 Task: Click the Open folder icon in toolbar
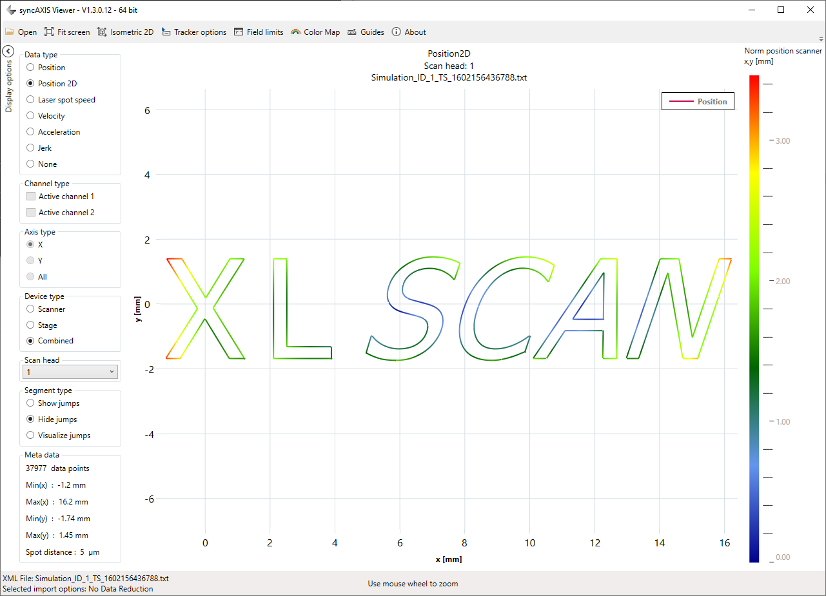[10, 32]
